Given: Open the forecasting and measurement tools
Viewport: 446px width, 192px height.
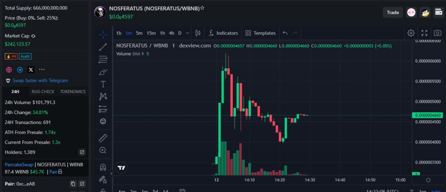Looking at the screenshot, I should point(103,109).
